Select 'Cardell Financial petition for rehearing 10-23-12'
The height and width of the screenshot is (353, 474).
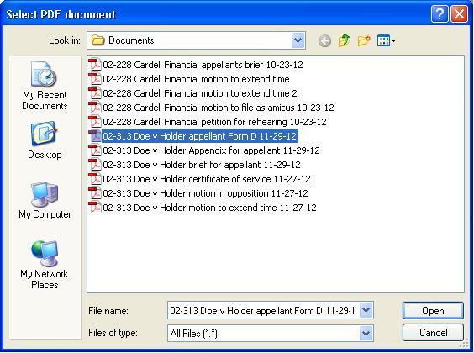[214, 122]
